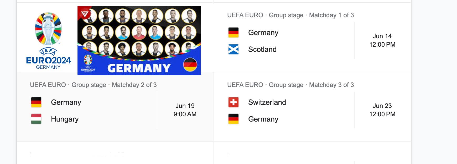
Task: Click Jun 19 9:00 AM match time
Action: (x=185, y=110)
